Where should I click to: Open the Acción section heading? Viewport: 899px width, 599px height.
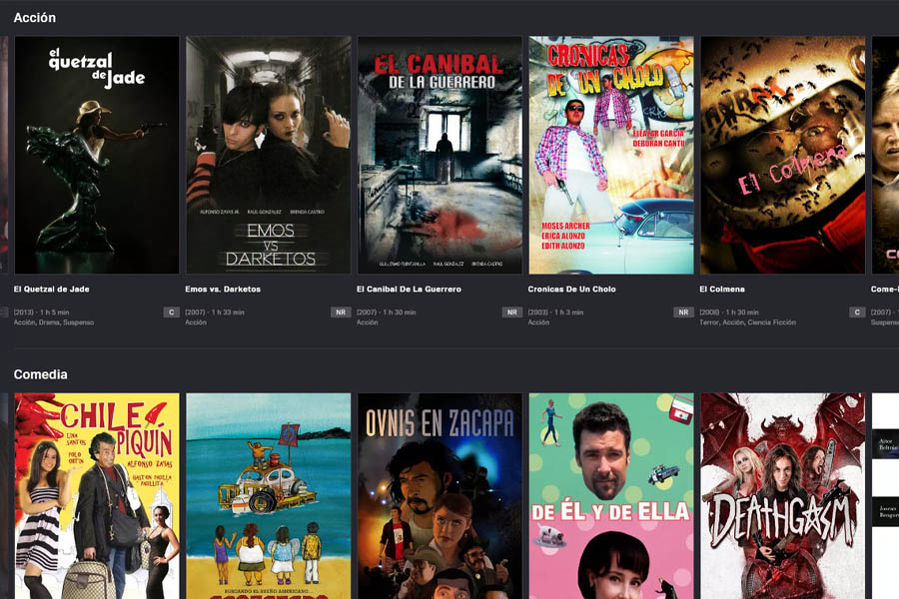pos(35,18)
